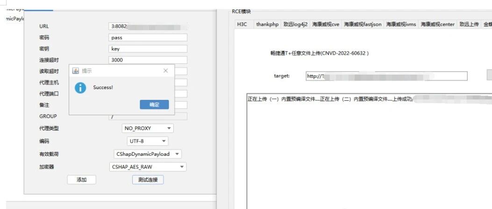
Task: Close the 提示 dialog with X
Action: pos(166,71)
